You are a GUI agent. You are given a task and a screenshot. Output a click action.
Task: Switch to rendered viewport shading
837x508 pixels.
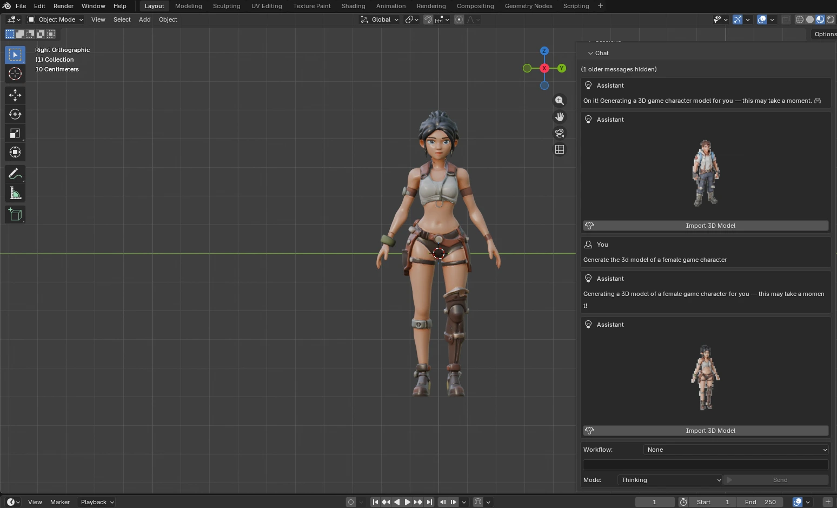coord(831,19)
